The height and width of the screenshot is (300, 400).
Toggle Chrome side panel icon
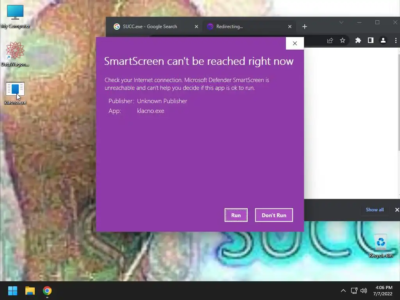tap(371, 40)
